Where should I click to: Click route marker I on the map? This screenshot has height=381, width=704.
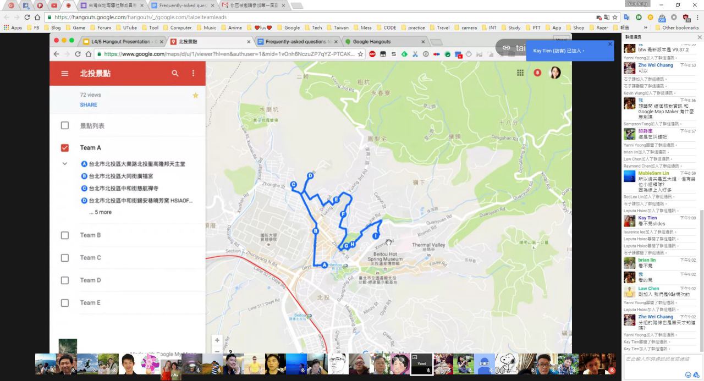375,236
